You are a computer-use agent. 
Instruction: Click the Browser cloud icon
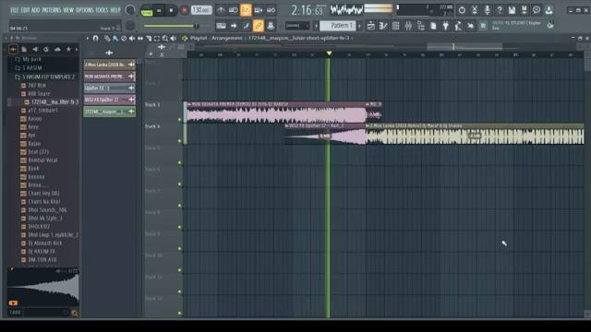[57, 49]
